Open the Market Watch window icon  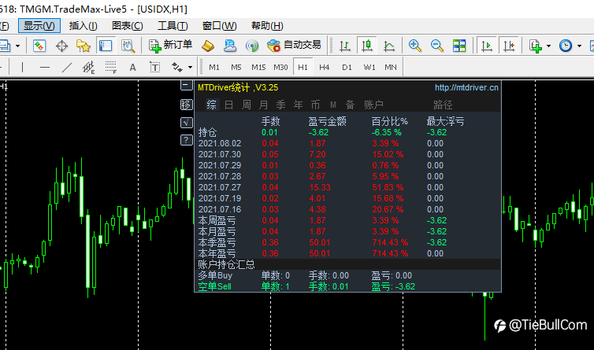pyautogui.click(x=39, y=46)
